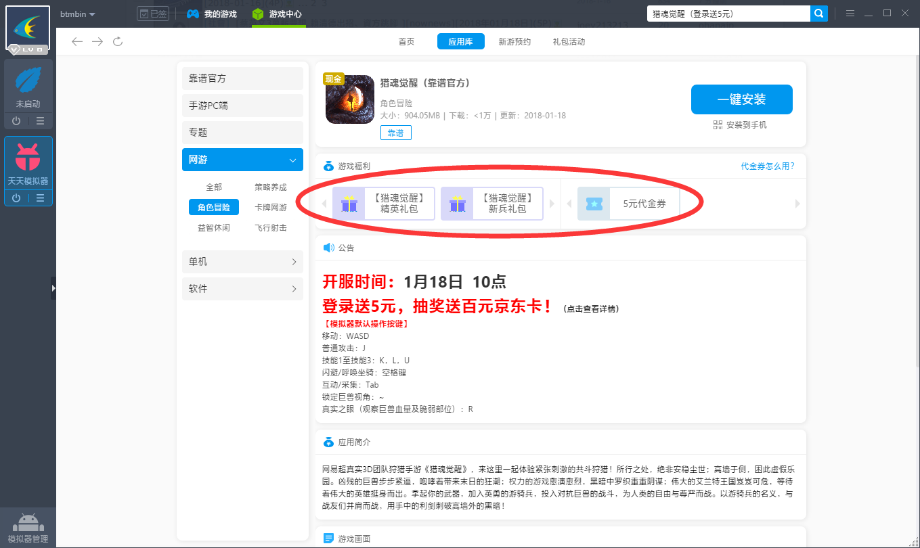Image resolution: width=920 pixels, height=548 pixels.
Task: Click the magnifier search button
Action: (x=819, y=14)
